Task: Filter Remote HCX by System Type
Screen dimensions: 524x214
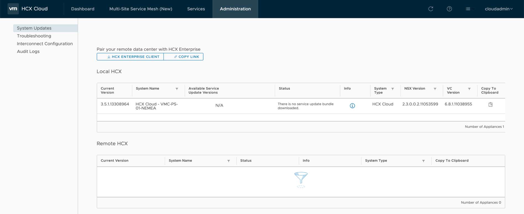Action: pos(423,161)
